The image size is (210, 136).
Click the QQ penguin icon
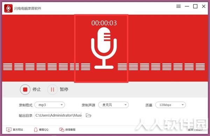pos(36,130)
